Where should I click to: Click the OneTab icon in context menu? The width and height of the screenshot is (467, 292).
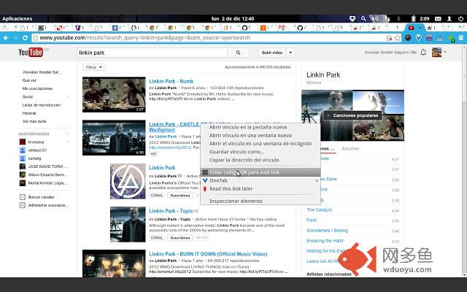point(205,180)
